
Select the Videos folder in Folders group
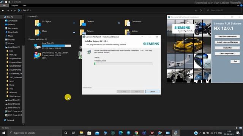[128, 32]
